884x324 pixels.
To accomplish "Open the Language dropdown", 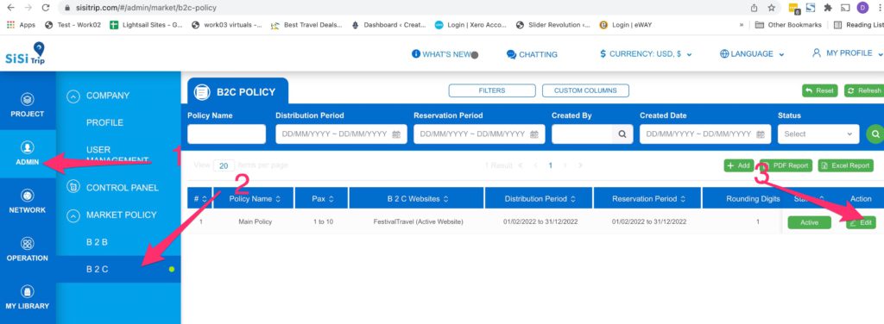I will pos(752,54).
